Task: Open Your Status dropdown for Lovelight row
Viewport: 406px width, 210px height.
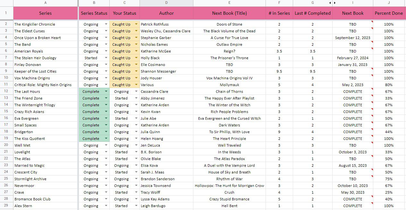Action: pyautogui.click(x=136, y=152)
